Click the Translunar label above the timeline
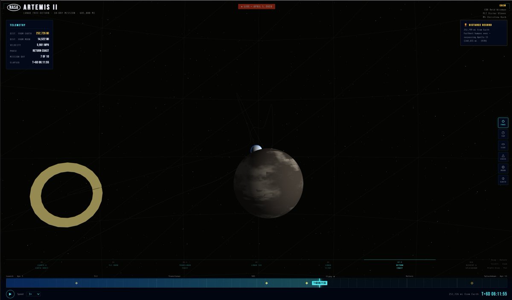 (x=175, y=276)
